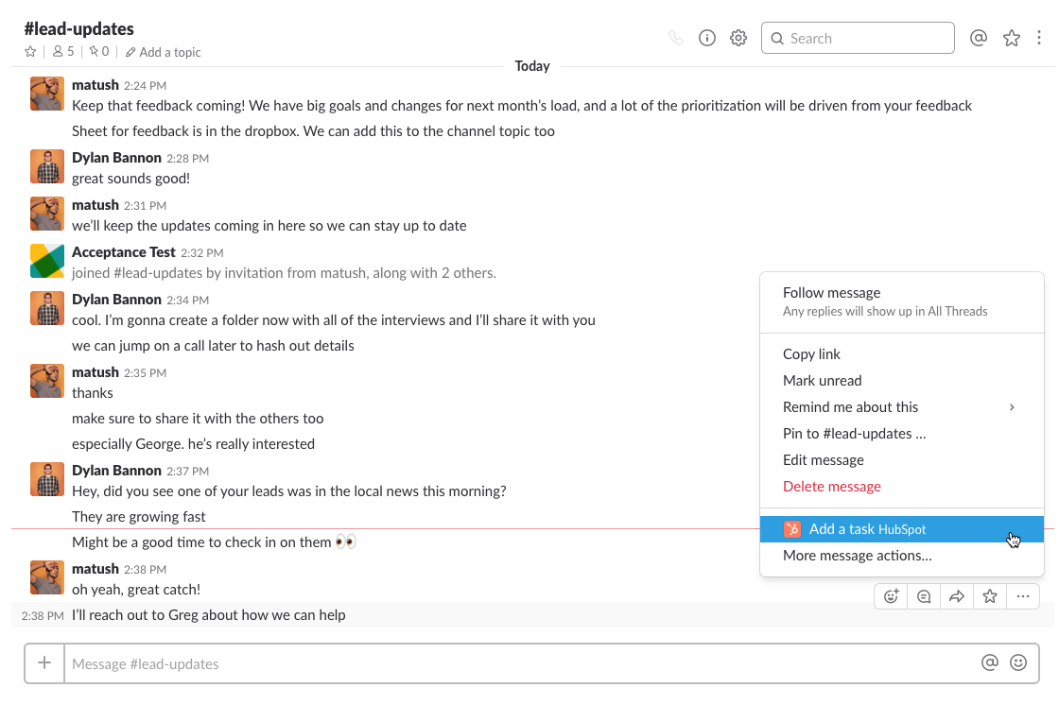Share message with arrow icon

(x=957, y=596)
